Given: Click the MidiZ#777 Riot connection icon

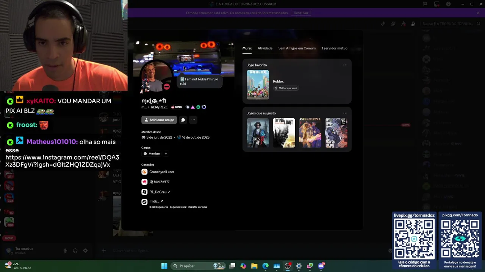Looking at the screenshot, I should (x=144, y=182).
